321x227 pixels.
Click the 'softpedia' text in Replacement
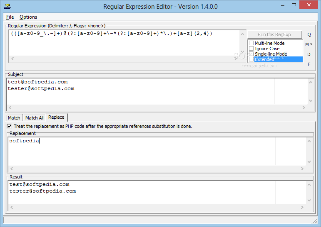pos(24,141)
